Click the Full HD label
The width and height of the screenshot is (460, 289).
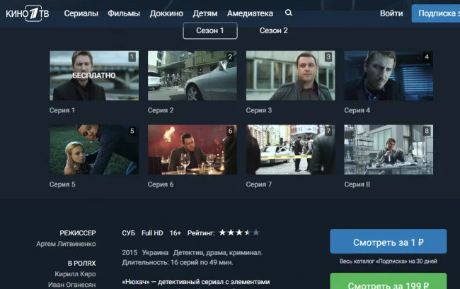tap(152, 233)
